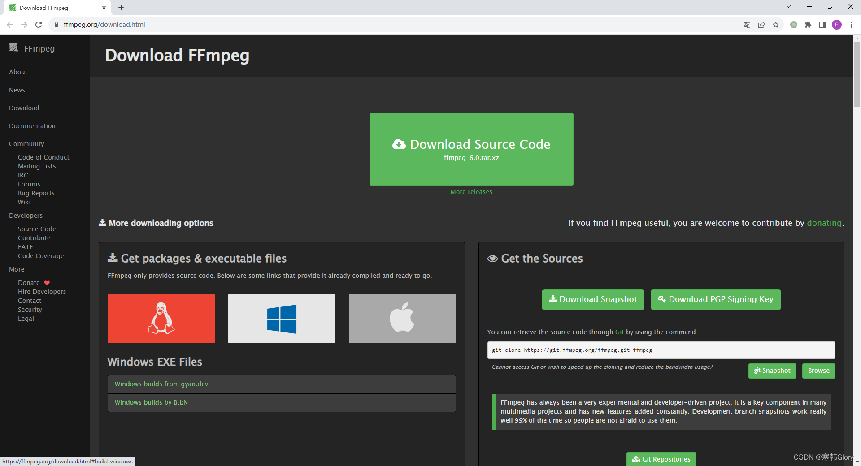
Task: Click the Download PGP Signing Key button
Action: [x=715, y=299]
